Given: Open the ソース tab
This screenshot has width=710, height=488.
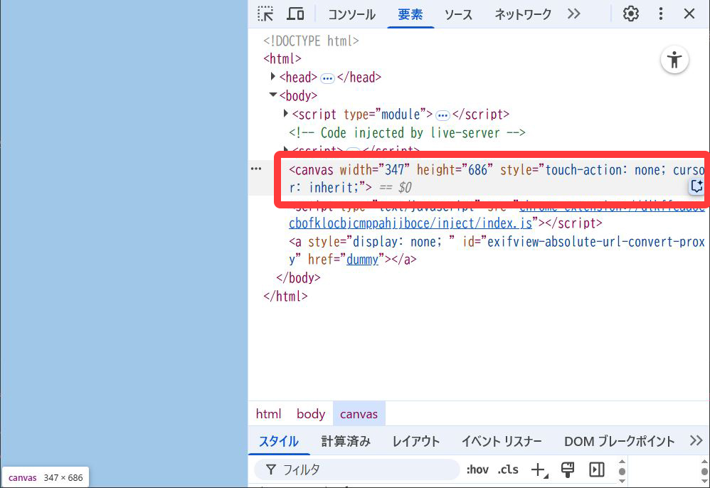Looking at the screenshot, I should [457, 14].
